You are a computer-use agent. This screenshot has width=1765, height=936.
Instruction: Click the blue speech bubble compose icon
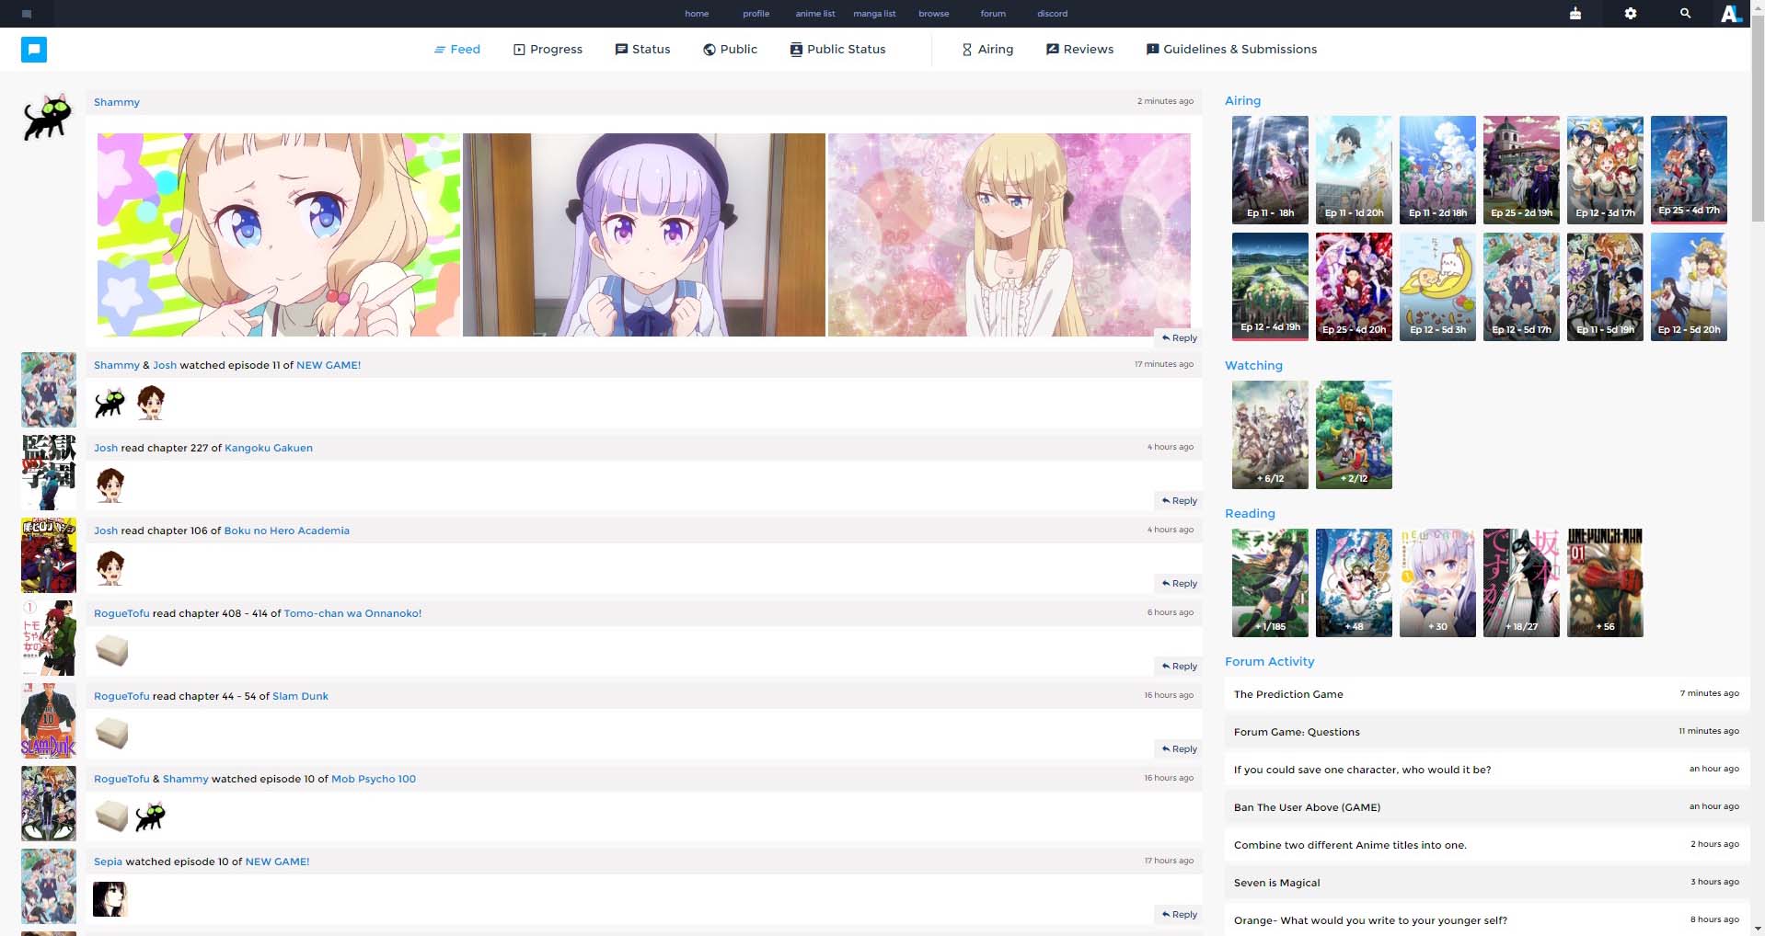click(x=34, y=50)
